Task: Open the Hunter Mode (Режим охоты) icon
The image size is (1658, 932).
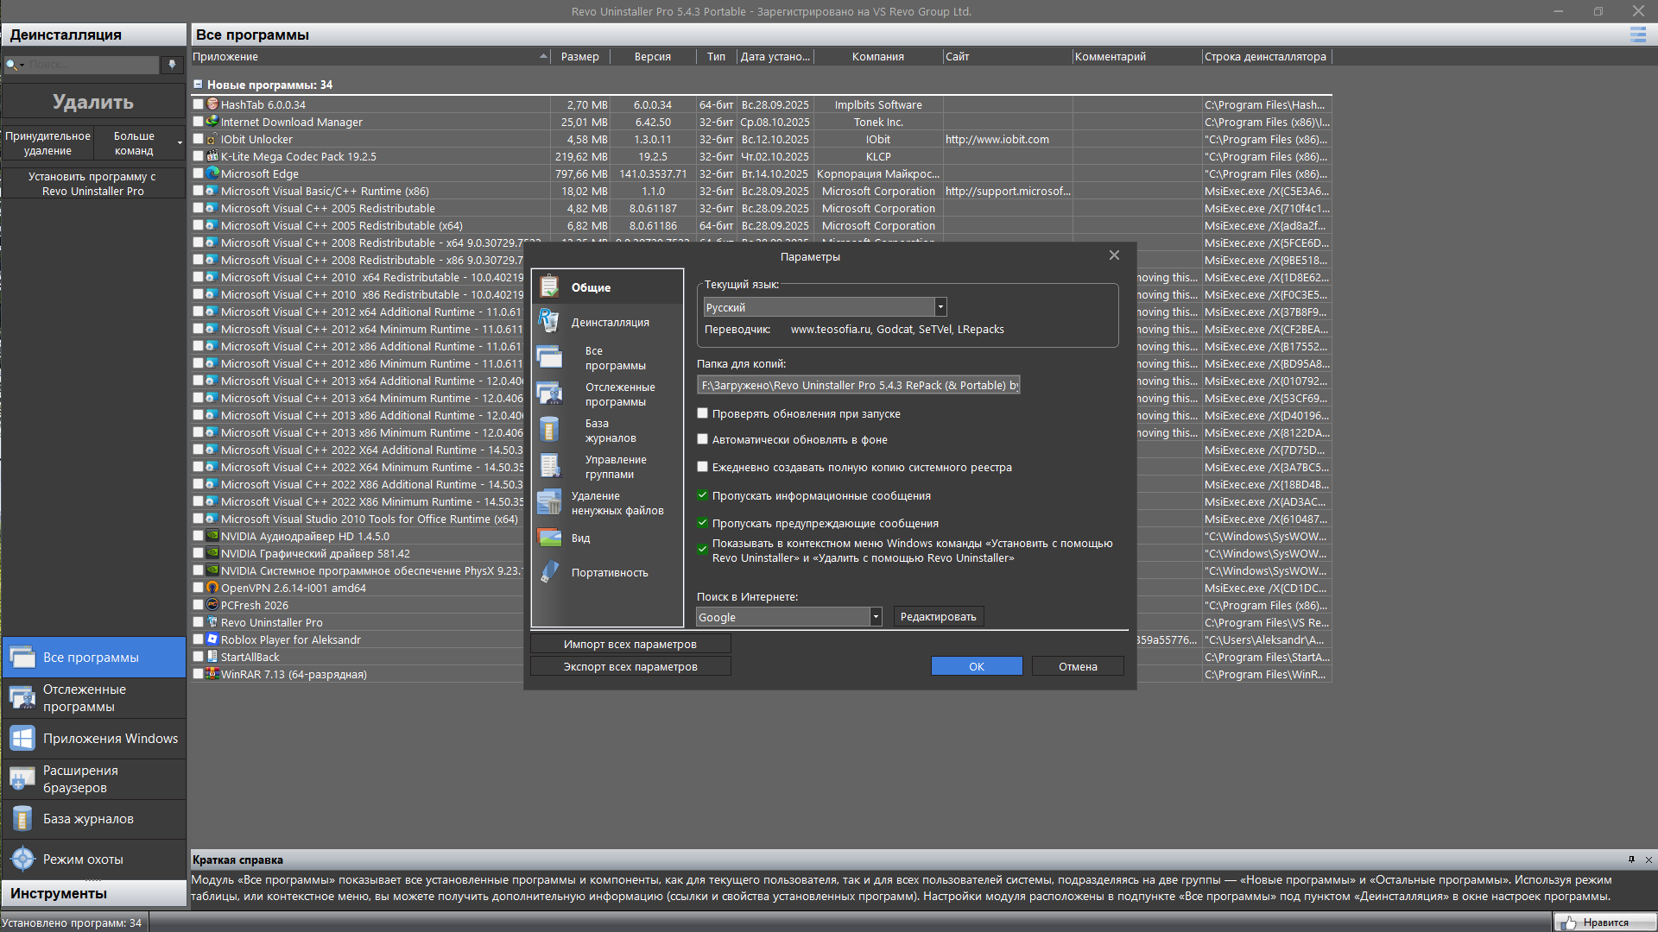Action: [22, 860]
